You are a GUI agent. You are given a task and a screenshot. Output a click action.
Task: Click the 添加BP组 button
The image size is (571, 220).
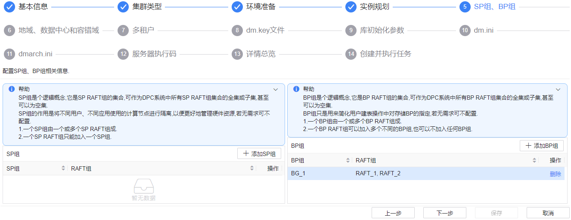(x=542, y=146)
